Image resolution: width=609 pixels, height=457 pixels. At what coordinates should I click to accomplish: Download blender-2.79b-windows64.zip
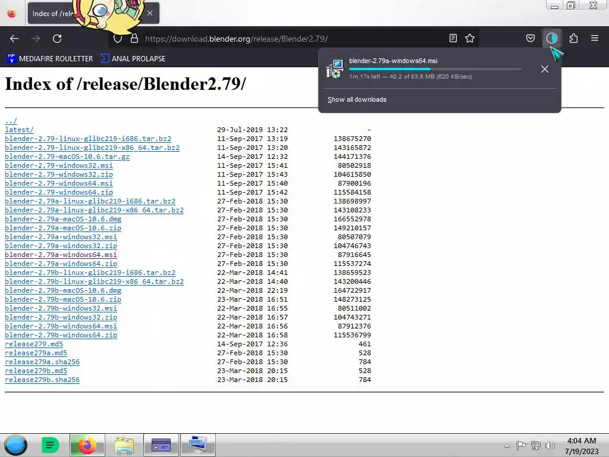coord(61,336)
